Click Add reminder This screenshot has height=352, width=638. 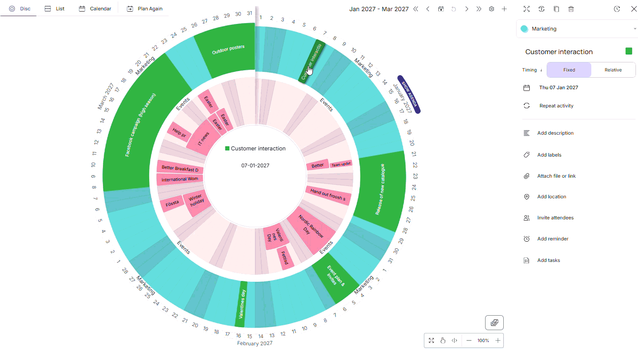552,239
